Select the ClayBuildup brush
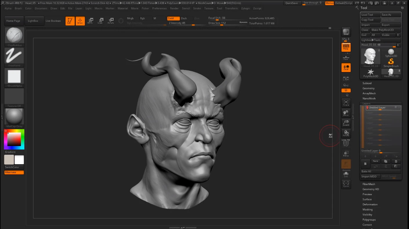 point(14,37)
